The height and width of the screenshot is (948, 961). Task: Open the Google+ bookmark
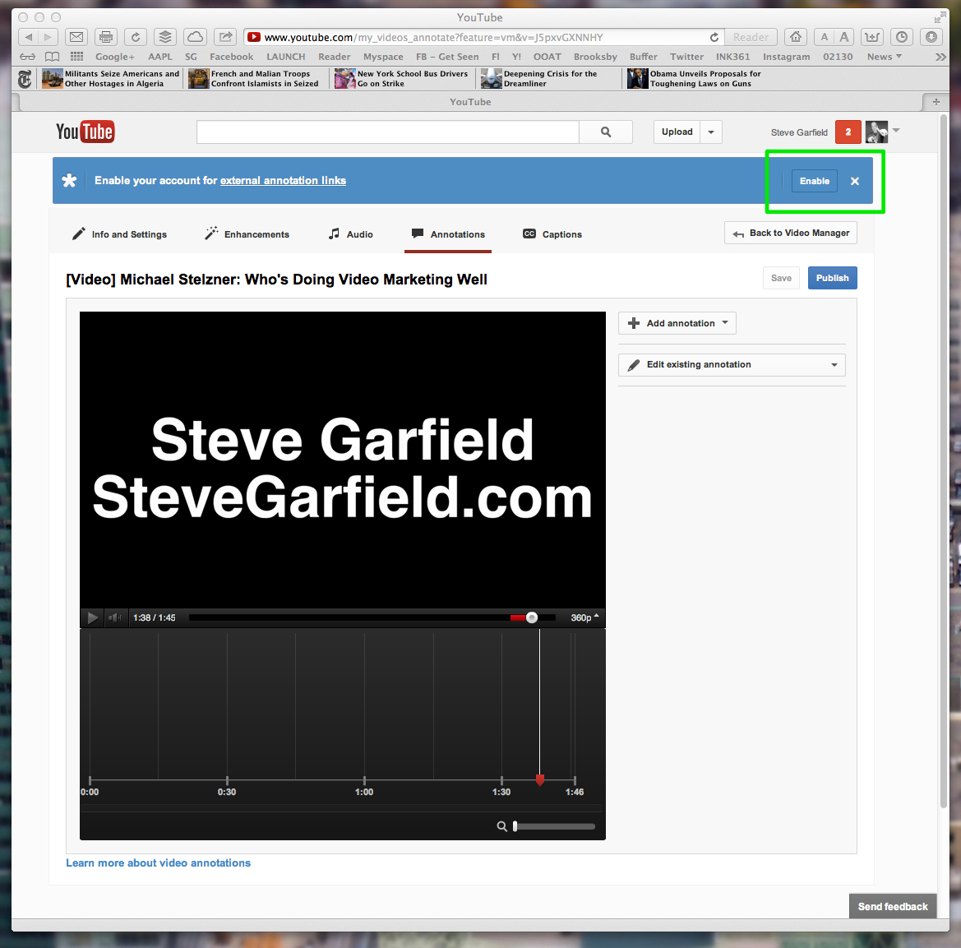click(x=114, y=57)
